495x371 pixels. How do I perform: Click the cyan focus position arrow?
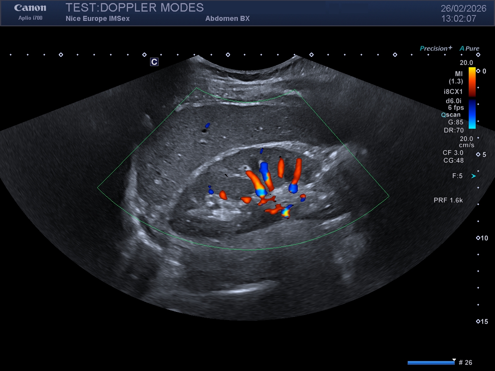(x=473, y=176)
